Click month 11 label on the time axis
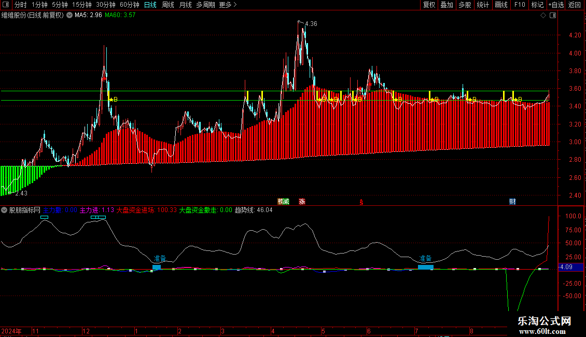This screenshot has height=337, width=586. click(x=35, y=331)
